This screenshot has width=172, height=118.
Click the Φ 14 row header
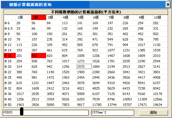[x=10, y=50]
